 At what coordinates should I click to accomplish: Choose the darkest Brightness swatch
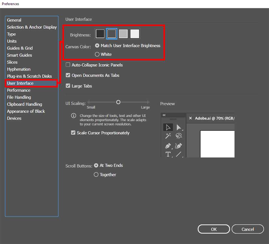(100, 34)
